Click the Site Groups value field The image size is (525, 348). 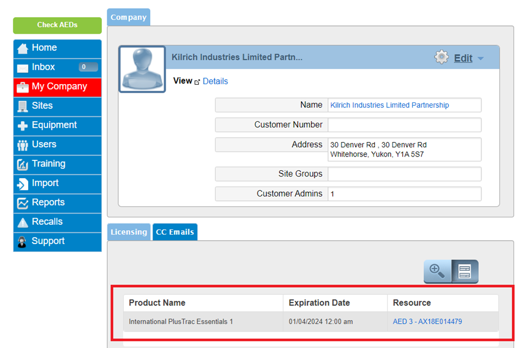(x=405, y=174)
